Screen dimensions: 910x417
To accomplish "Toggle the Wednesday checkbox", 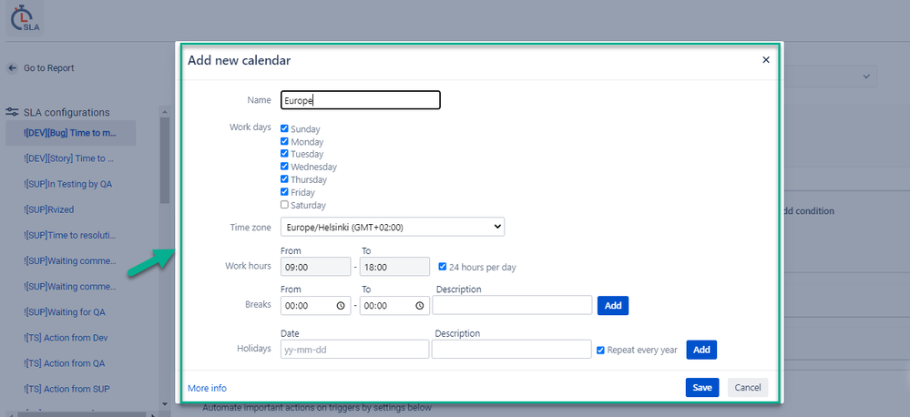I will (284, 167).
